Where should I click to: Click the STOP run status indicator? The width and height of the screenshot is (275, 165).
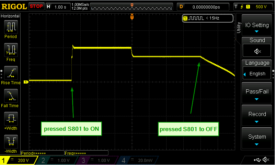pyautogui.click(x=36, y=7)
